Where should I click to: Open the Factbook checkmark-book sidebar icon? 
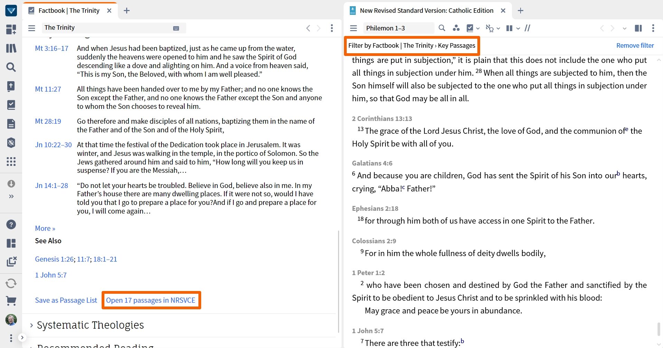coord(11,105)
